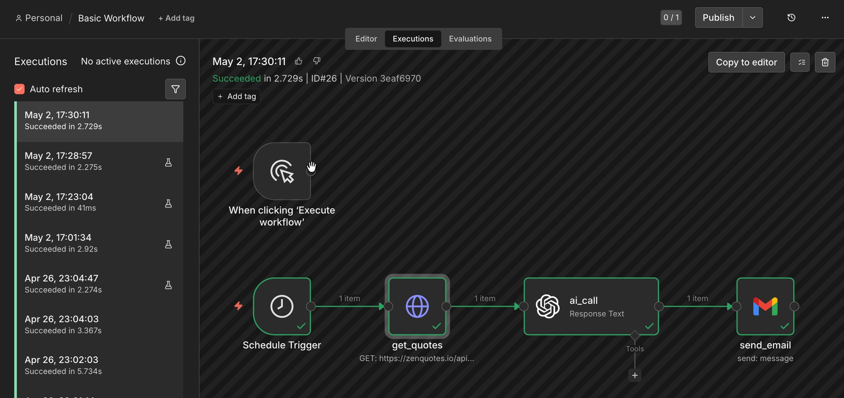Select execution May 2, 17:23:04
This screenshot has width=844, height=398.
coord(100,203)
